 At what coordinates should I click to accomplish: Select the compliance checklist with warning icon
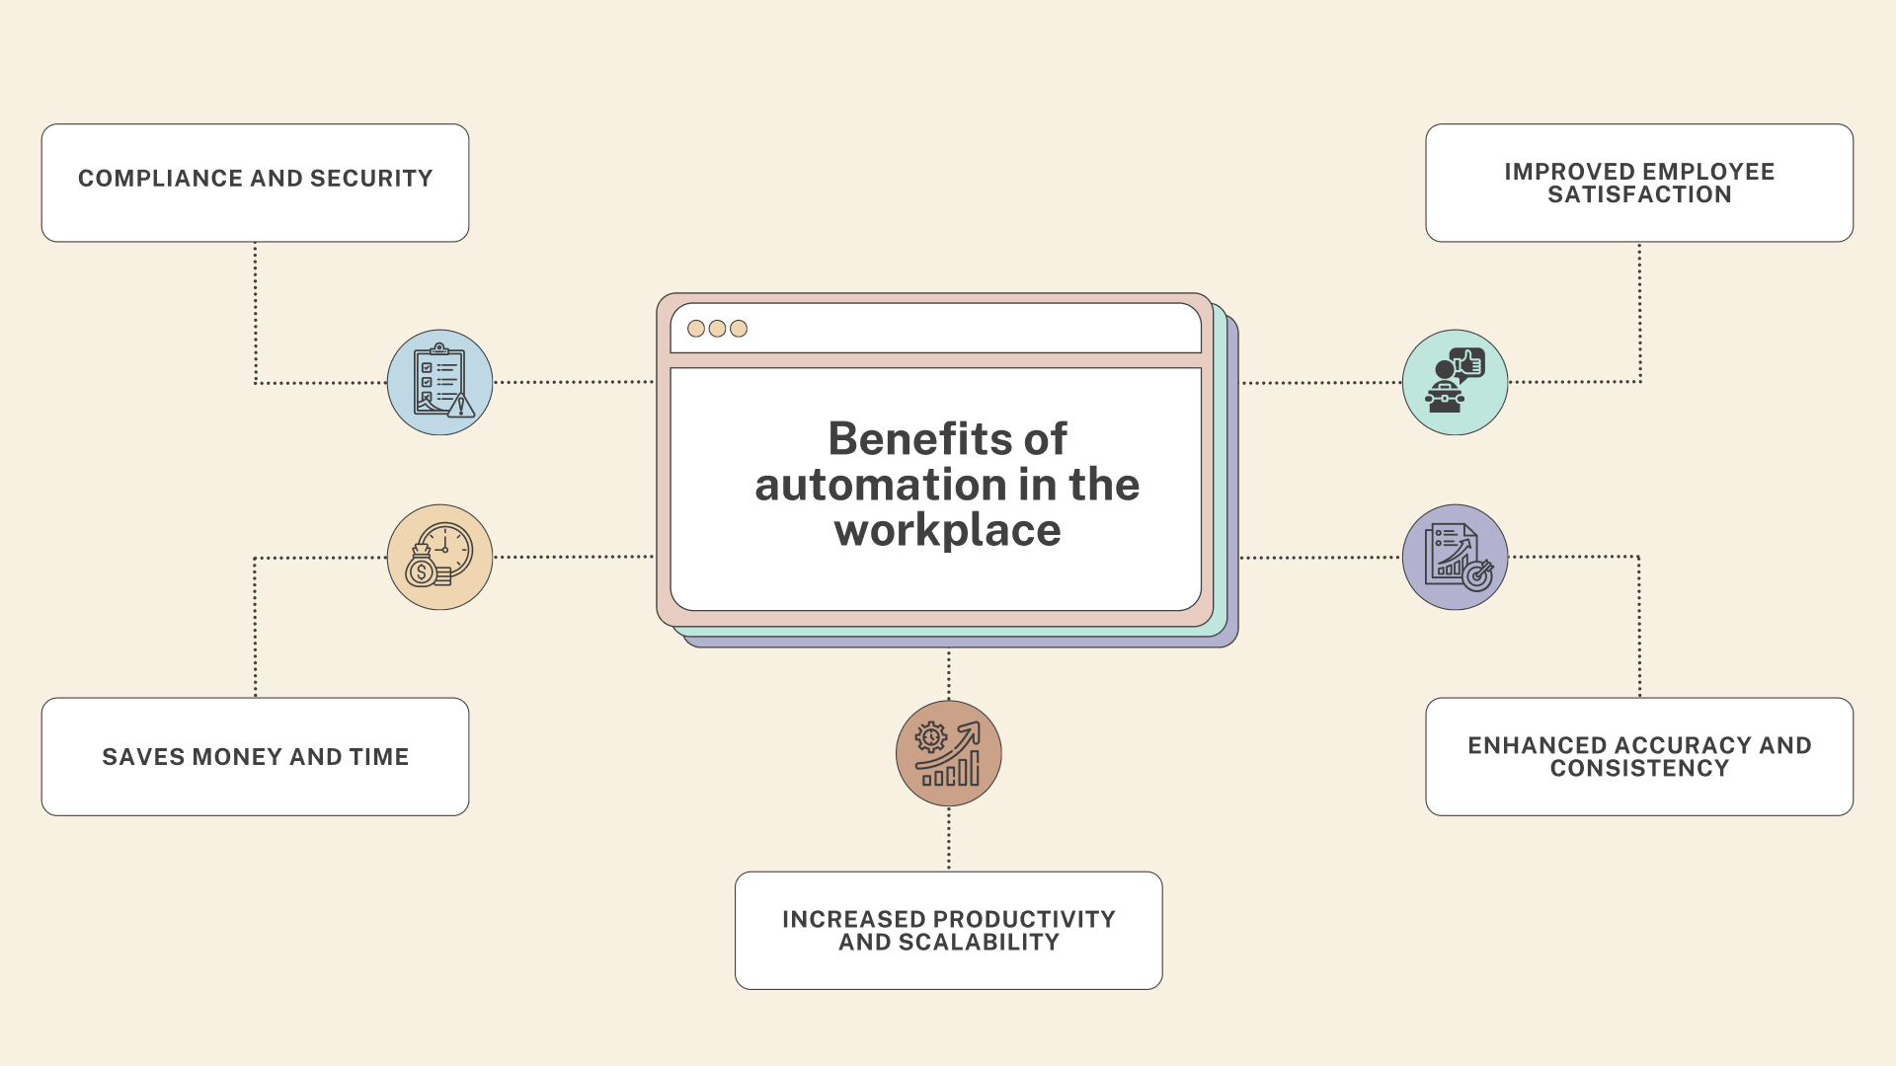tap(440, 381)
